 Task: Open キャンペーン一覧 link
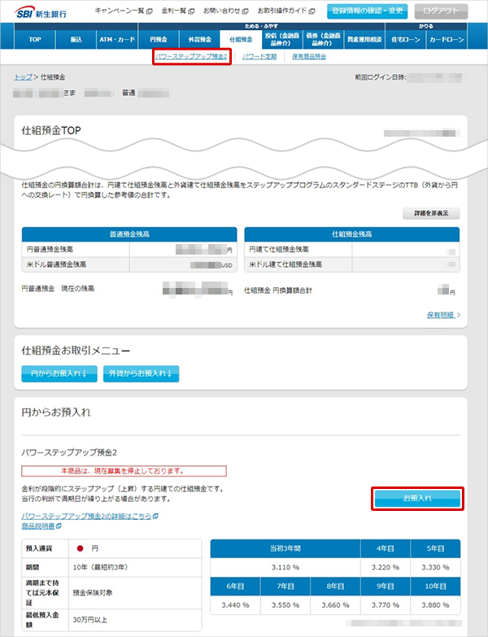pyautogui.click(x=120, y=11)
